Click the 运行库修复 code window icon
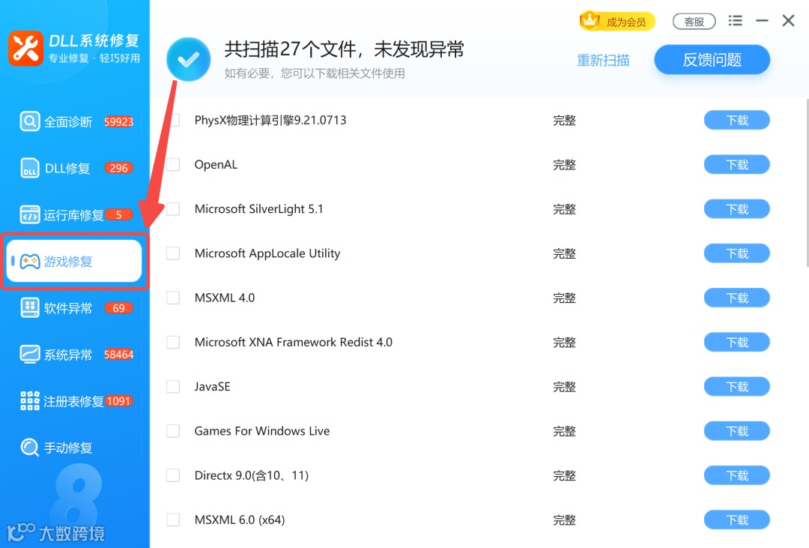 point(29,215)
